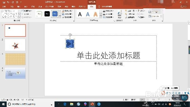Open the Selection Pane (选择窗格)
This screenshot has width=190, height=107.
[130, 17]
